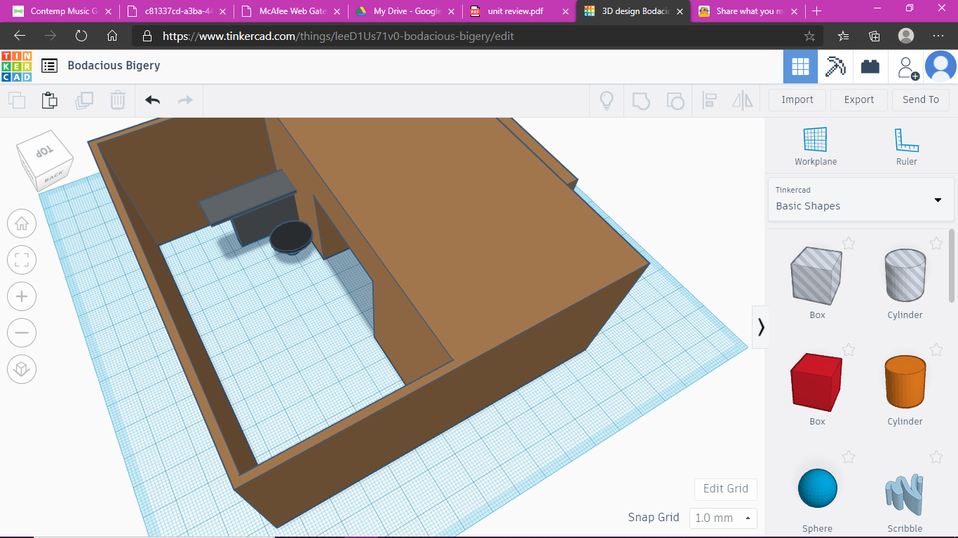Favorite the hole Cylinder with star
The image size is (958, 538).
pos(936,243)
